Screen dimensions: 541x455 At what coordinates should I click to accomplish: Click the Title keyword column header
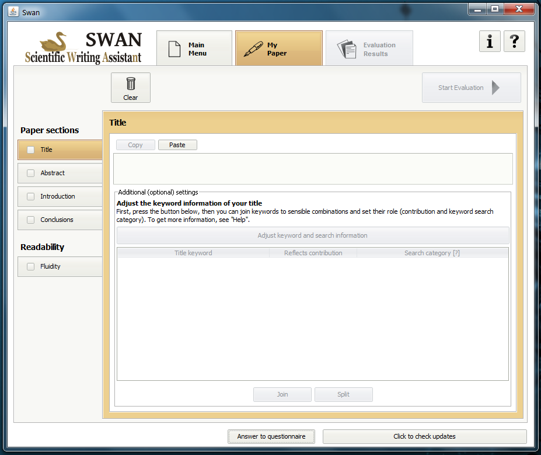[x=193, y=253]
